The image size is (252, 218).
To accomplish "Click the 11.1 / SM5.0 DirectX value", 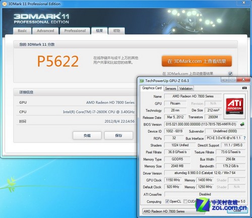I will click(233, 145).
